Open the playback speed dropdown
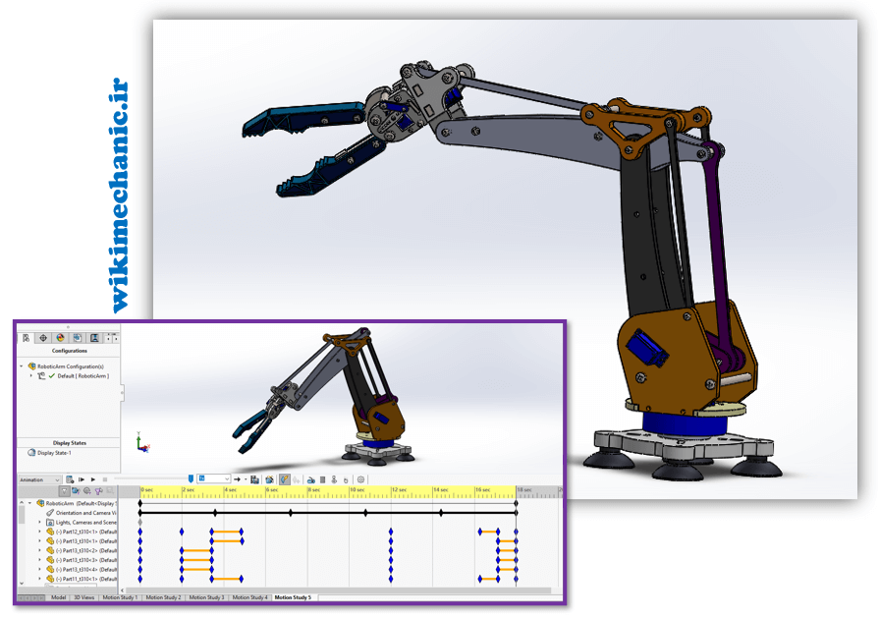Screen dimensions: 880x618 [213, 478]
